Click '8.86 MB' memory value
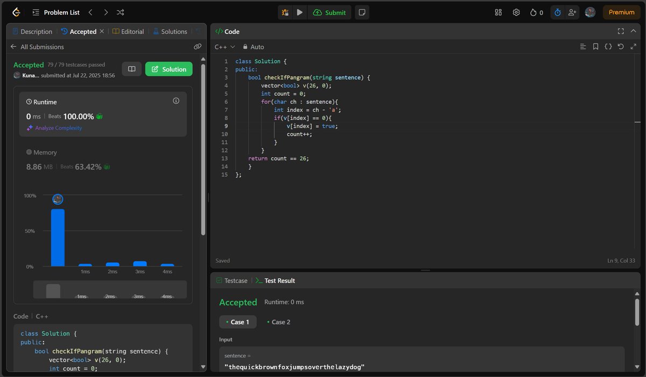 tap(39, 167)
